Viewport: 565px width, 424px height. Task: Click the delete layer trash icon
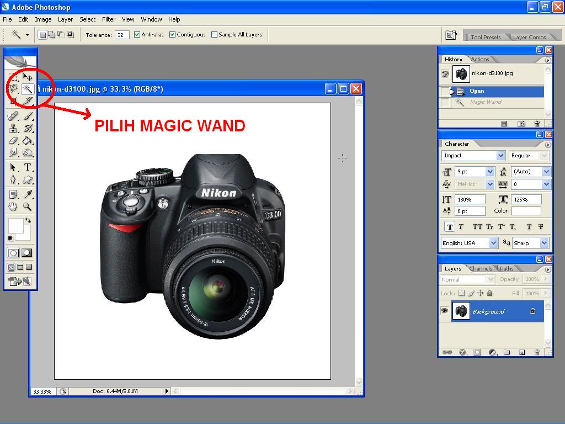[537, 352]
